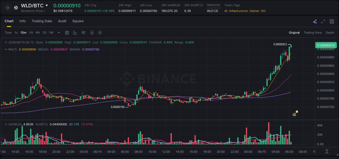The height and width of the screenshot is (159, 339).
Task: Open the Audit tab
Action: coord(62,21)
